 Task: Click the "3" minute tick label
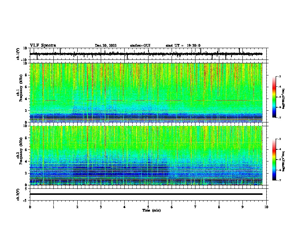pos(101,207)
